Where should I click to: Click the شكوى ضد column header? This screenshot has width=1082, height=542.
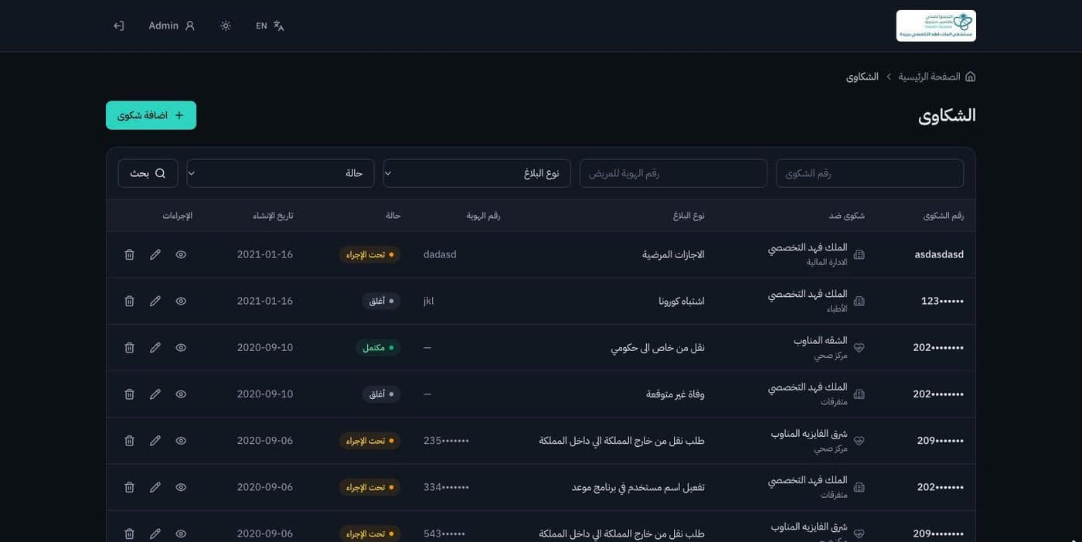click(x=847, y=216)
